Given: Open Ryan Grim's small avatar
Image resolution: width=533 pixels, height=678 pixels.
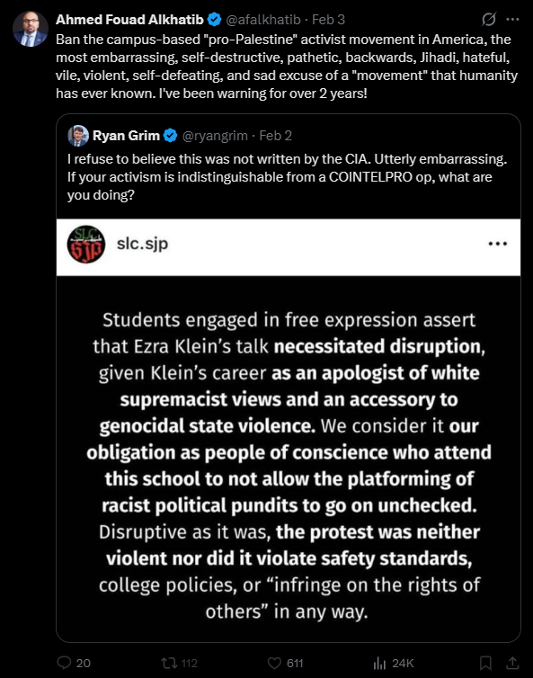Looking at the screenshot, I should click(78, 136).
